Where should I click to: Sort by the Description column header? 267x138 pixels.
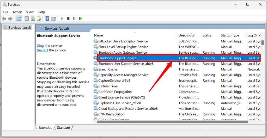[189, 35]
